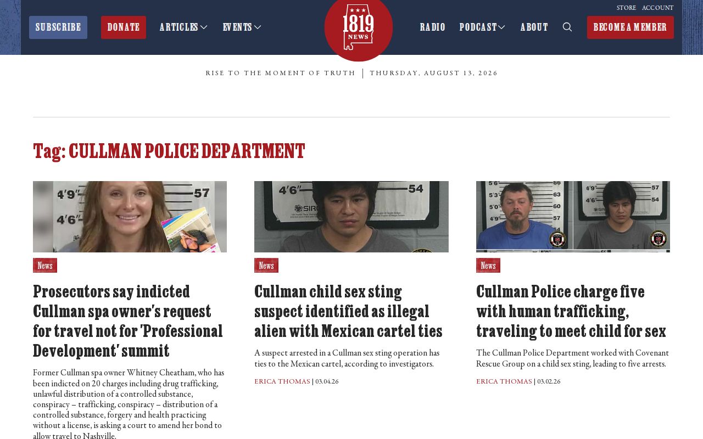Go to the Store link
Screen dimensions: 703x439
click(626, 8)
